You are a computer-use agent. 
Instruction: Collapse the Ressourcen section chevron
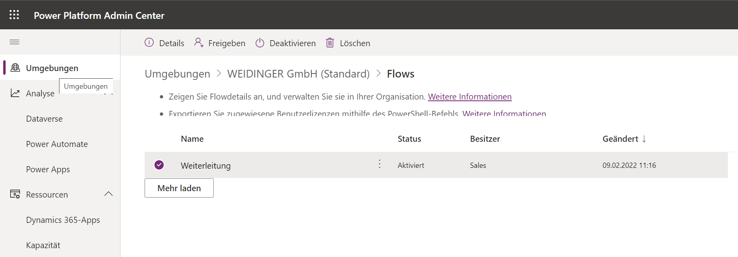108,194
